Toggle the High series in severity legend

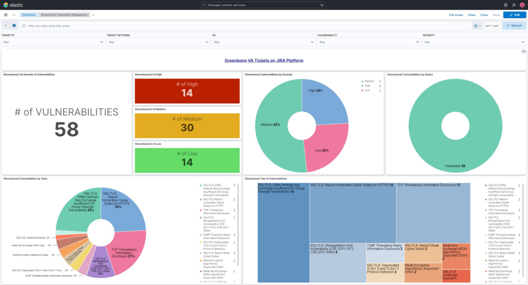[x=367, y=86]
